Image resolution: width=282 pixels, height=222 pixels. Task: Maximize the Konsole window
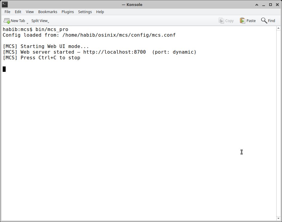click(x=270, y=5)
